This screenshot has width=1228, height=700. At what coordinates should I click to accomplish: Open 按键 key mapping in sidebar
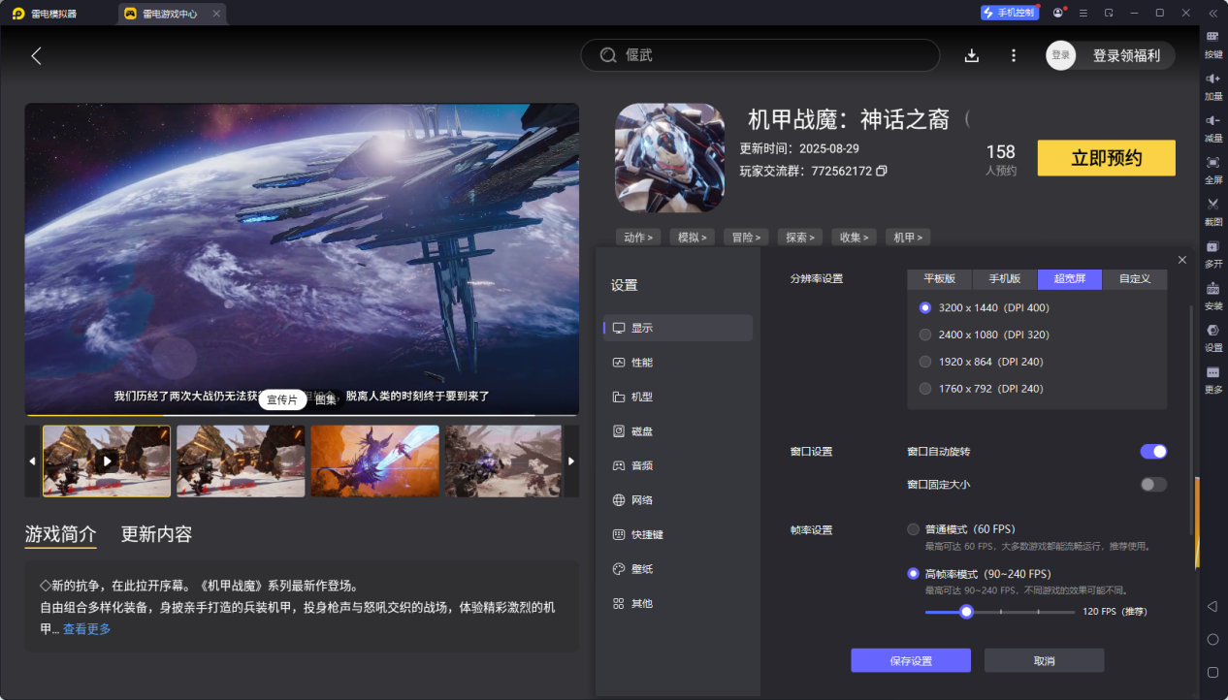click(1213, 44)
